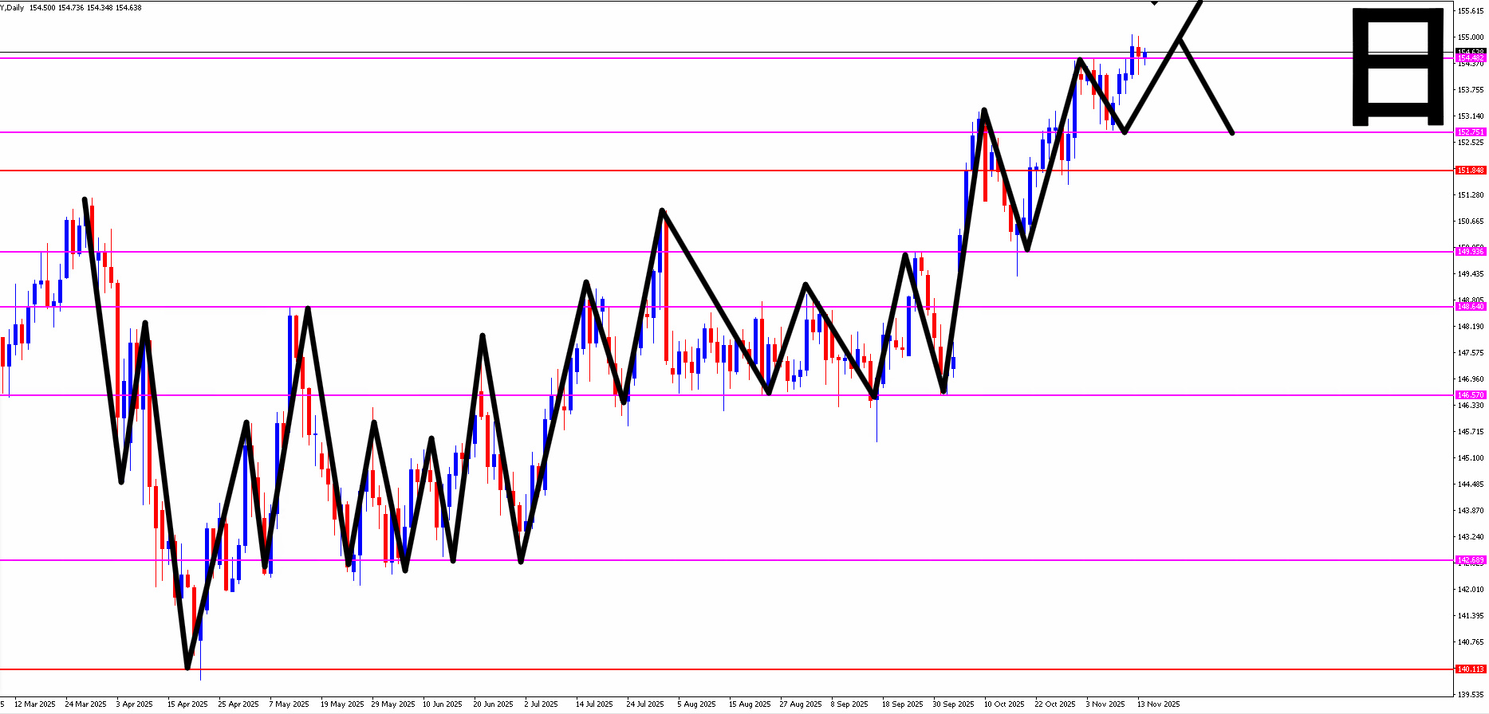Select the magenta 154.482 level tag

pyautogui.click(x=1471, y=58)
